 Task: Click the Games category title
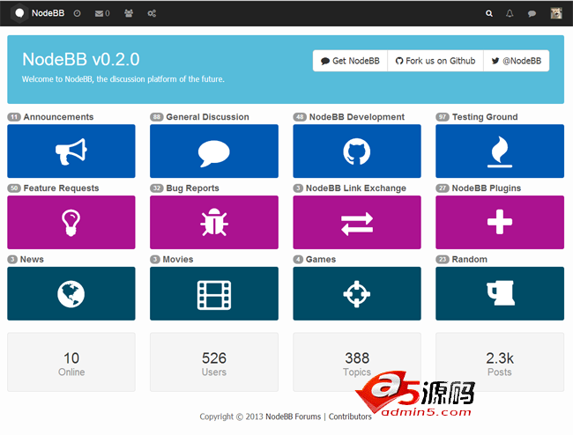pyautogui.click(x=321, y=259)
